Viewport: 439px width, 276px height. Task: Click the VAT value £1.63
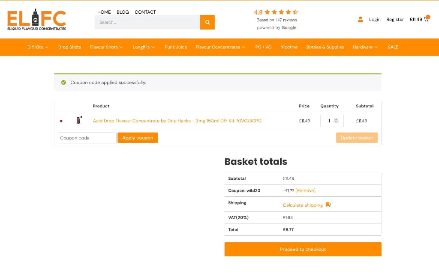click(x=288, y=217)
